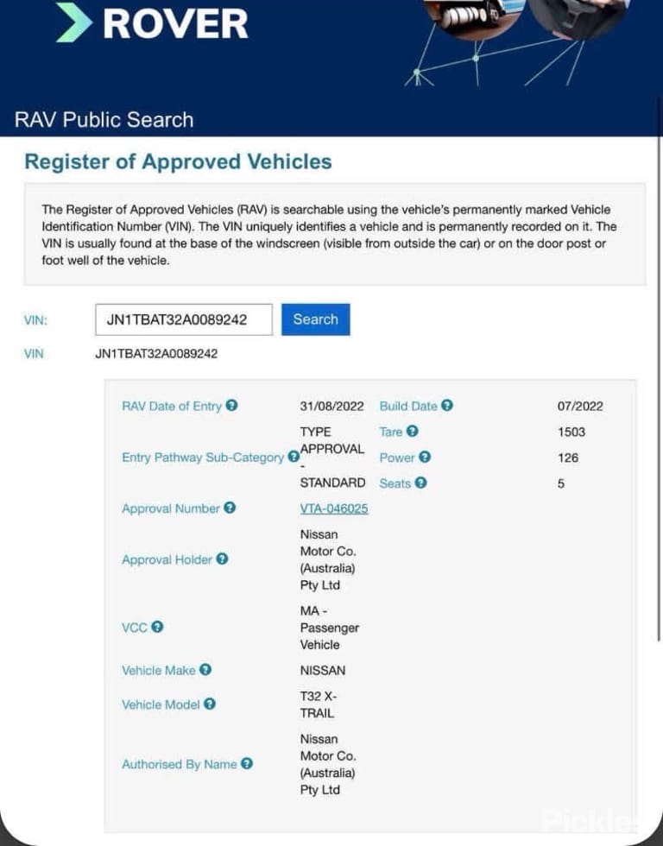Select the date value 31/08/2022
Screen dimensions: 663x846
click(331, 406)
